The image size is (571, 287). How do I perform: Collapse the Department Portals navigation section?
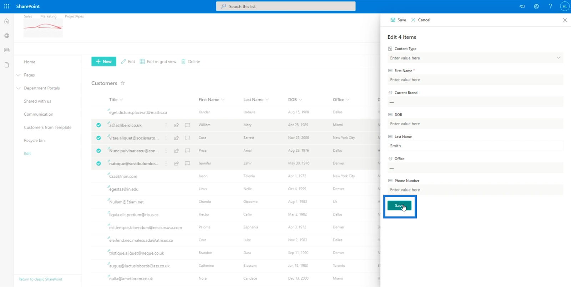click(x=19, y=88)
